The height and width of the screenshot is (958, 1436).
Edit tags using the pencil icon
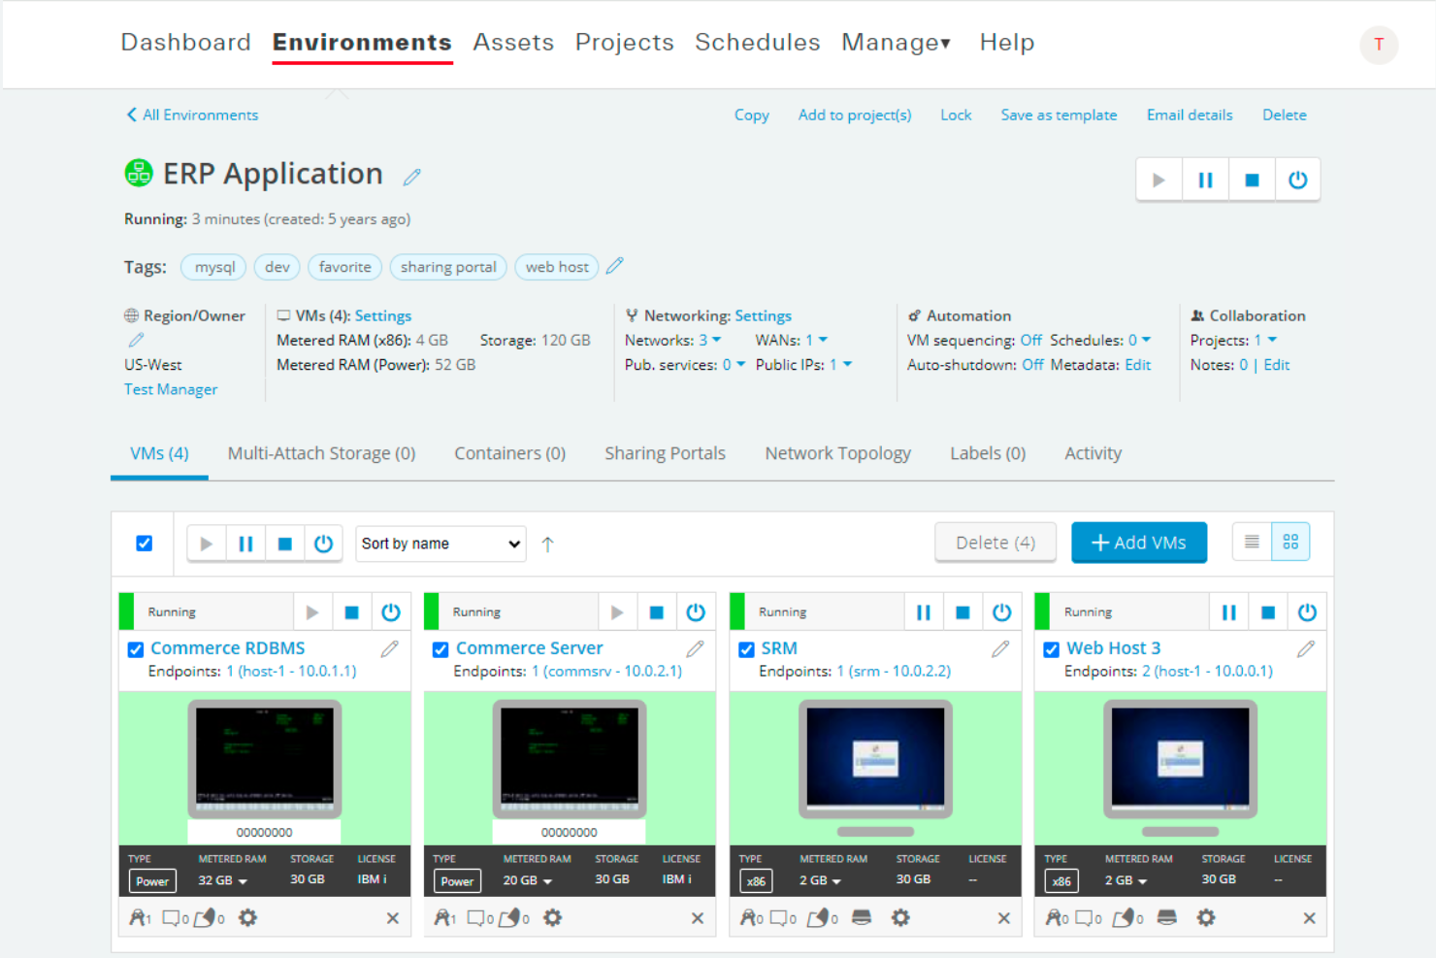(x=615, y=265)
